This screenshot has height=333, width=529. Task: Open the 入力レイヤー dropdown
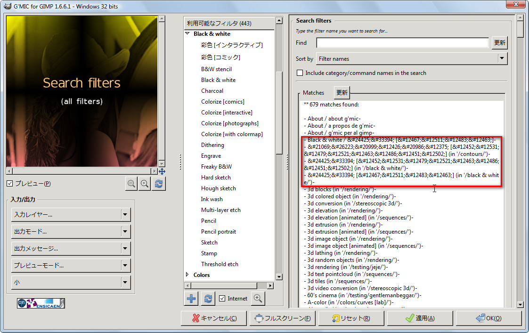click(x=71, y=215)
